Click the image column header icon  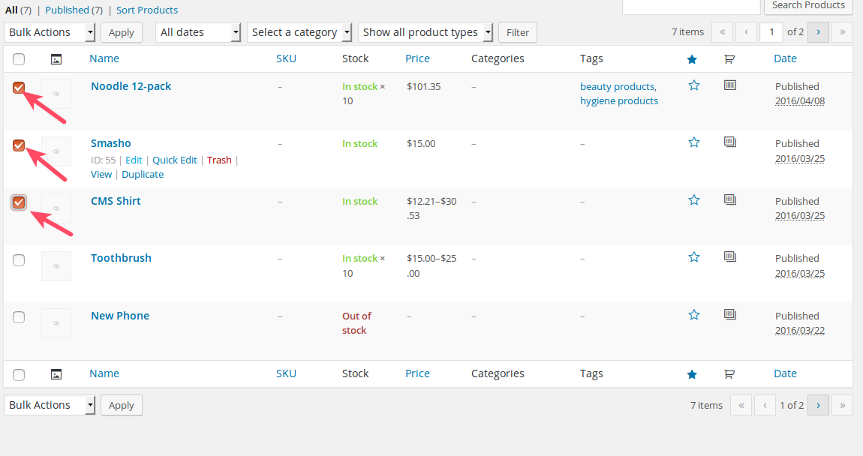(56, 59)
